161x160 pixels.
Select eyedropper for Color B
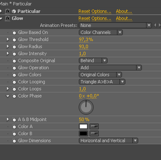coord(94,133)
